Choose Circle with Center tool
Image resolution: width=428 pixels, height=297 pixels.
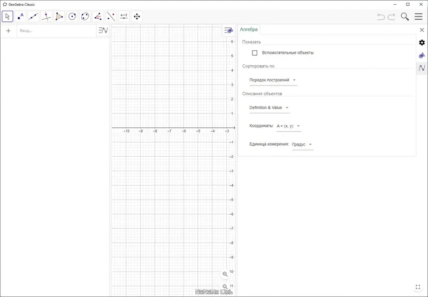72,17
